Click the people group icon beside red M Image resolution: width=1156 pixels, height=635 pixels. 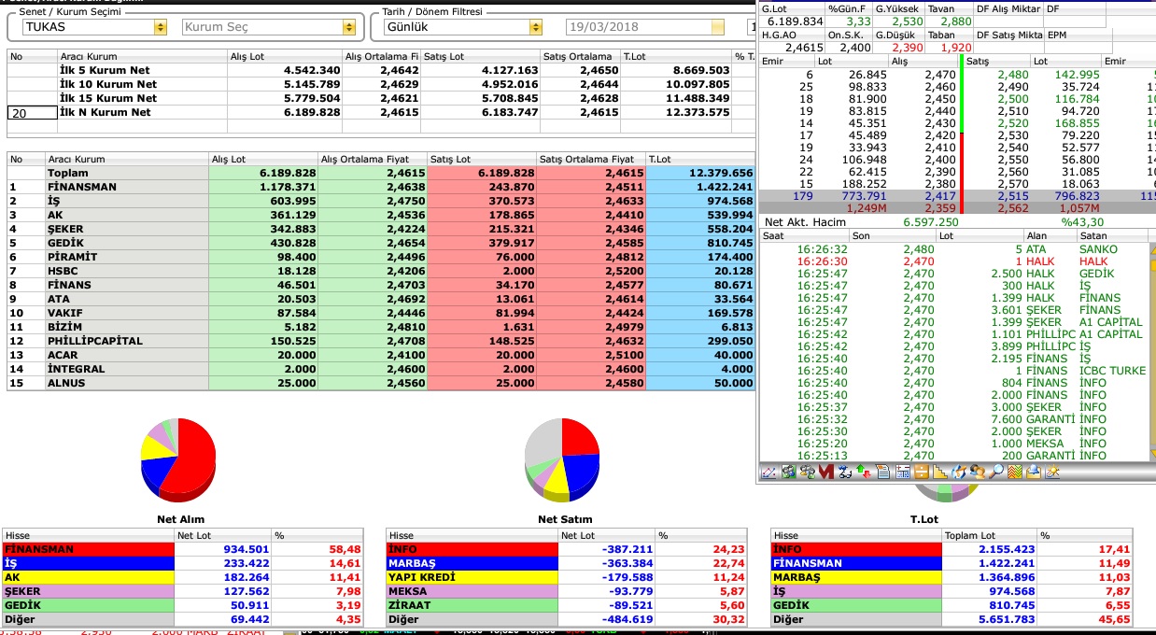click(808, 473)
